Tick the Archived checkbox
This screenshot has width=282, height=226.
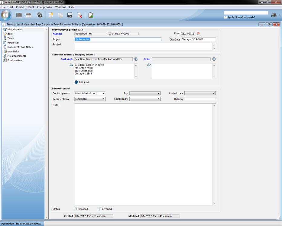click(100, 209)
